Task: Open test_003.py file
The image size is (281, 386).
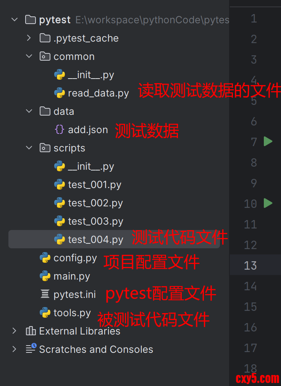Action: [95, 221]
